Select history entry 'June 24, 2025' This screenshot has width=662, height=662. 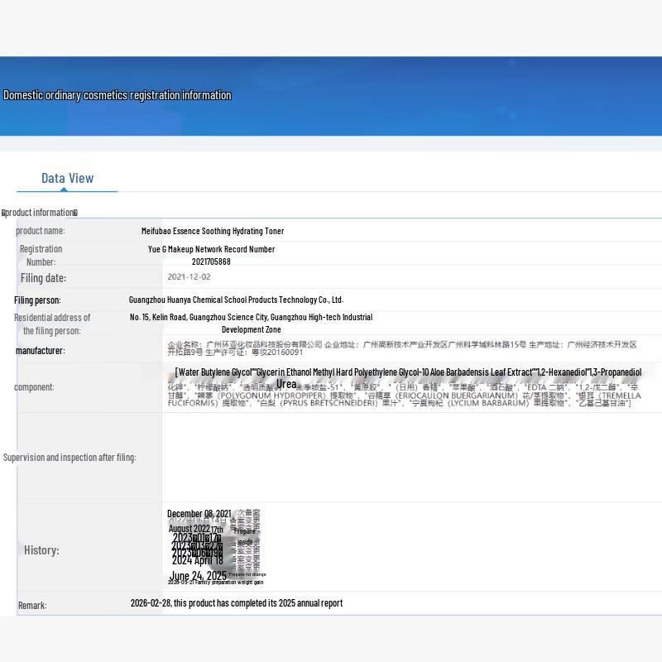pyautogui.click(x=198, y=576)
